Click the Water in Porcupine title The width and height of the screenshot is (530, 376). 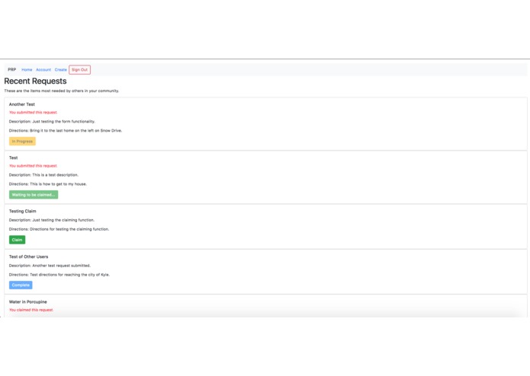[28, 302]
